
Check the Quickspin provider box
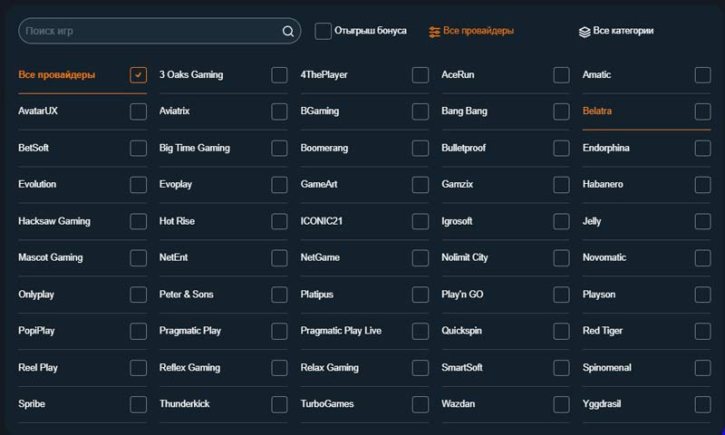(x=562, y=332)
